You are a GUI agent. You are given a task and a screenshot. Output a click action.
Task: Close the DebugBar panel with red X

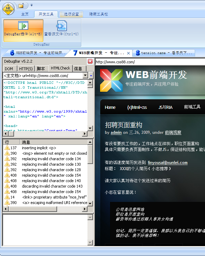coord(90,61)
